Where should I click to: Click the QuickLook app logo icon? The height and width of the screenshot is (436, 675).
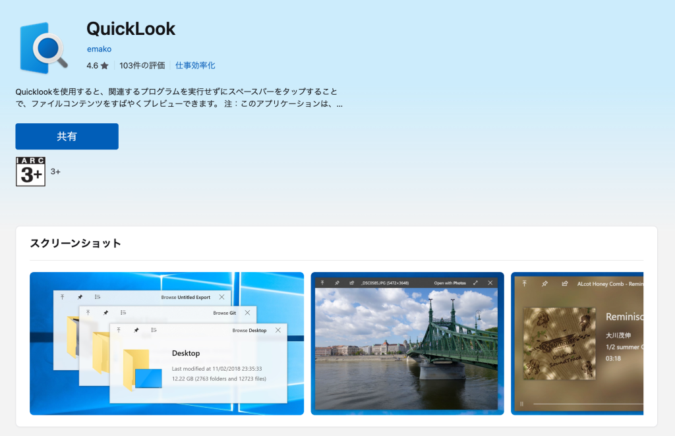[x=44, y=48]
